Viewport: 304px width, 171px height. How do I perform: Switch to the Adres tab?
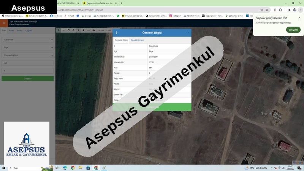(11, 30)
